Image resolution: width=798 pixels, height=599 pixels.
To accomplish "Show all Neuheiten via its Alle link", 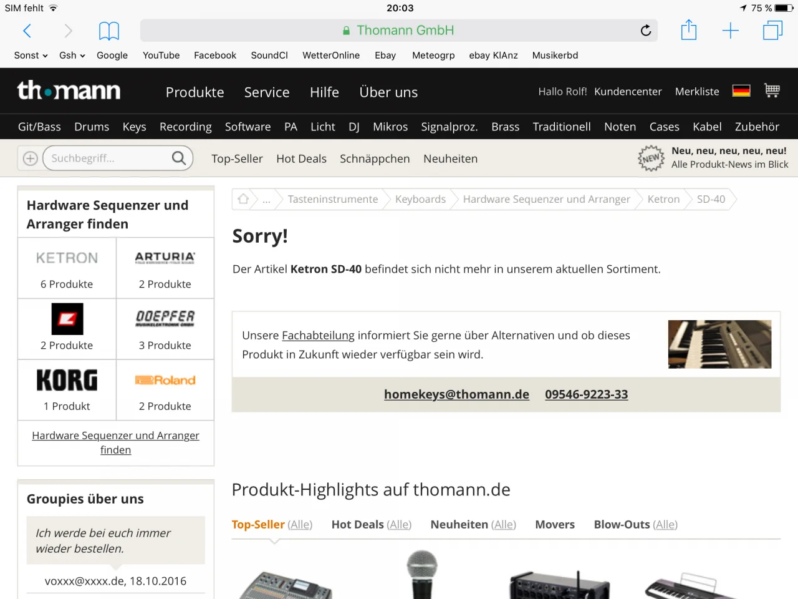I will click(x=504, y=525).
